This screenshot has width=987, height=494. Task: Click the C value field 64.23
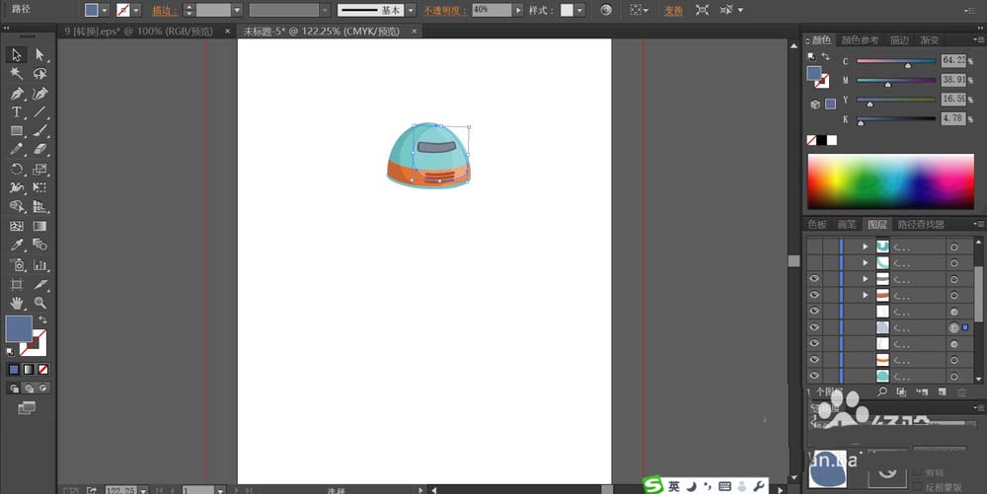click(953, 60)
